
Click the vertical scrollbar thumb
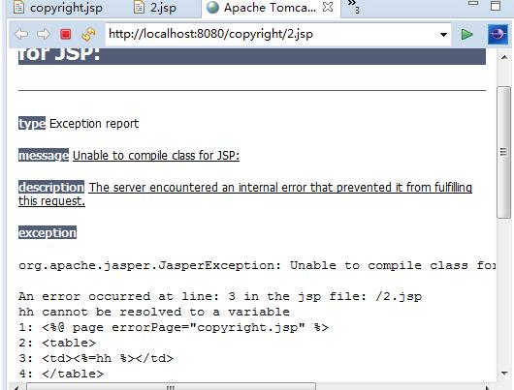[x=503, y=152]
